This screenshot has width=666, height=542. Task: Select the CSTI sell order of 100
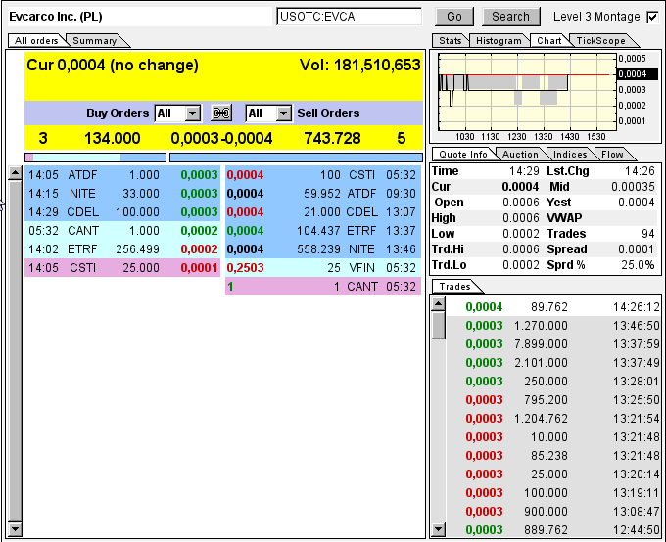[323, 175]
